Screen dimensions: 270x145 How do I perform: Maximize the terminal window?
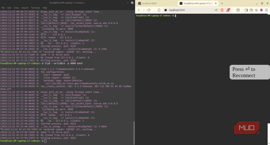pyautogui.click(x=127, y=3)
